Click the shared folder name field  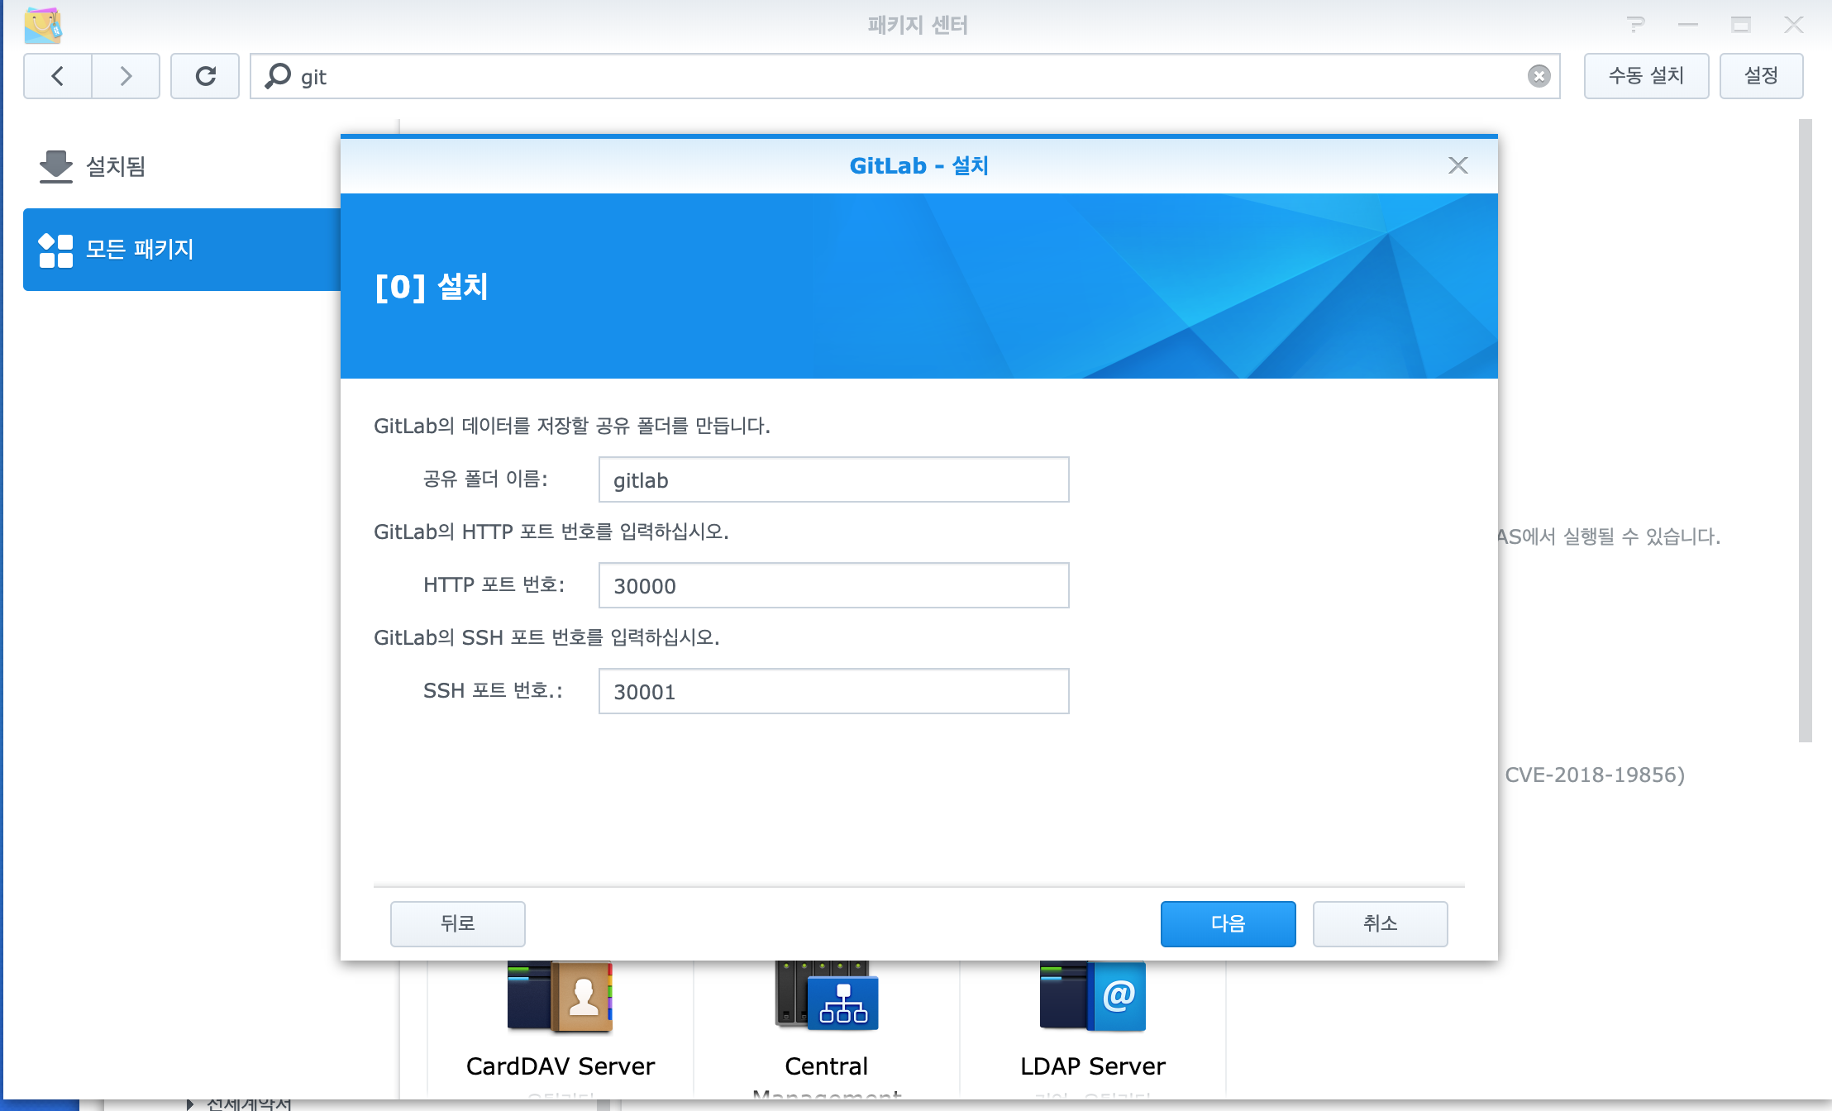[833, 479]
